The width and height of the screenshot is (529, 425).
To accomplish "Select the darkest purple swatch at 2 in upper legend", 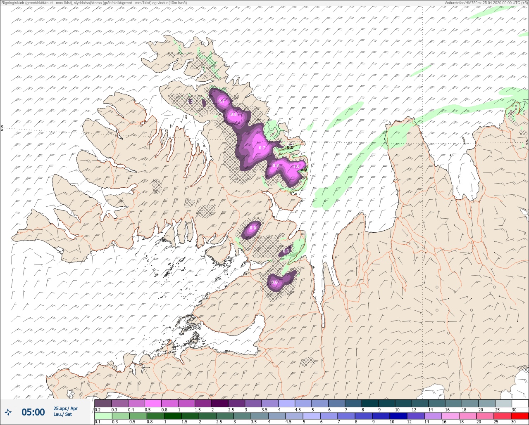I will [220, 403].
